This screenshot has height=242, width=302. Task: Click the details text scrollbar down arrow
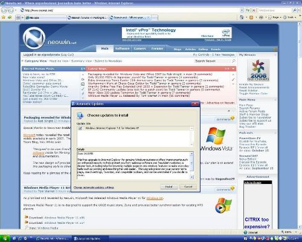[191, 177]
